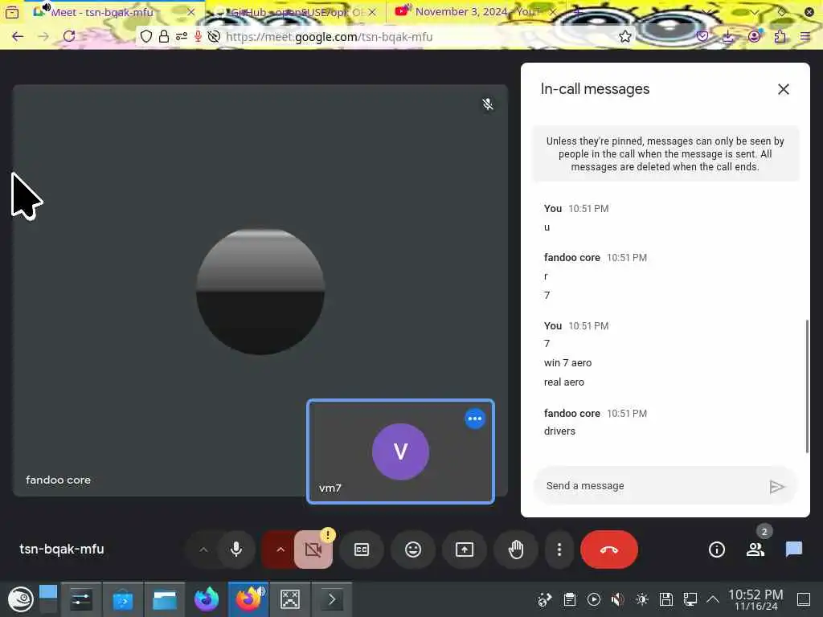Image resolution: width=823 pixels, height=617 pixels.
Task: Turn on the camera with the crossed-out camera button
Action: [313, 550]
